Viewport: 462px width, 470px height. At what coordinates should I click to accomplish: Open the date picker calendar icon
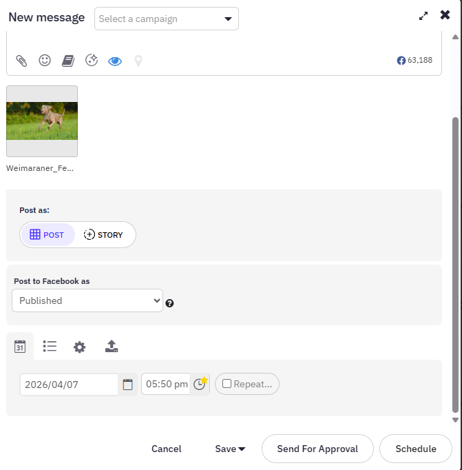(x=127, y=385)
